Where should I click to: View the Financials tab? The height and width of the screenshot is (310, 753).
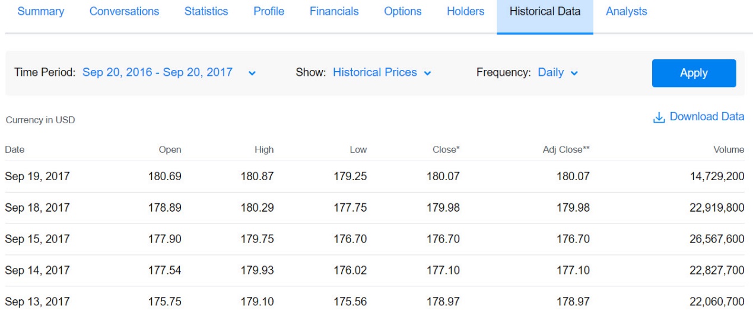[334, 11]
